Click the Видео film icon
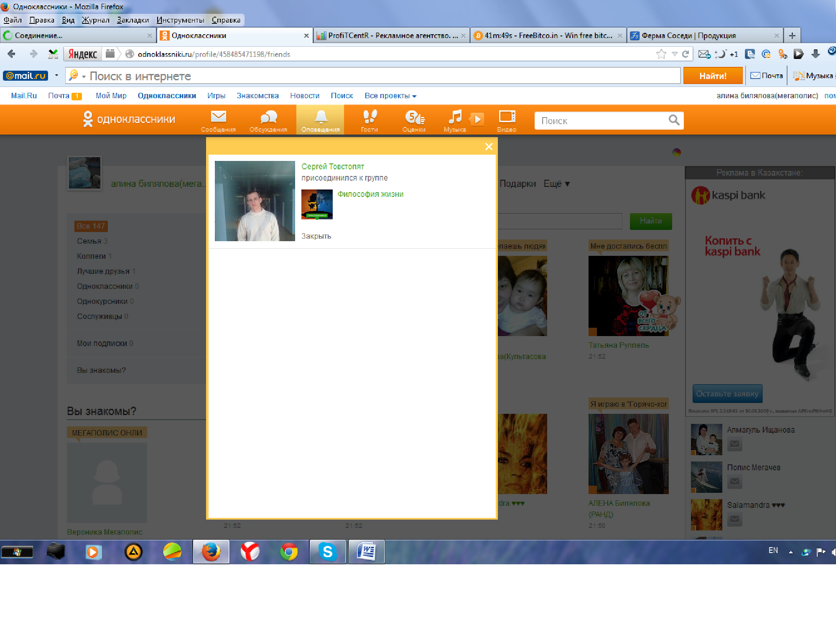 (x=507, y=117)
